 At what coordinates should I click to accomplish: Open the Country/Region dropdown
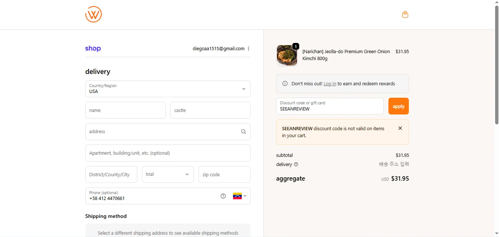point(168,89)
